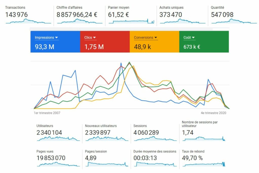The image size is (259, 173).
Task: Click the Durée moyenne des sessions sparkline
Action: (x=155, y=164)
